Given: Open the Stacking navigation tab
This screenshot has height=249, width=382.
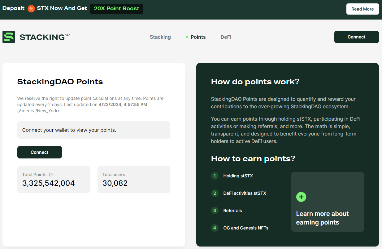Looking at the screenshot, I should click(x=160, y=37).
